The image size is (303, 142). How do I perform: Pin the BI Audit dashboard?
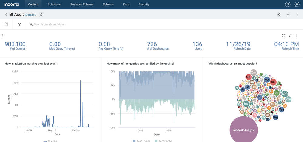coord(41,15)
